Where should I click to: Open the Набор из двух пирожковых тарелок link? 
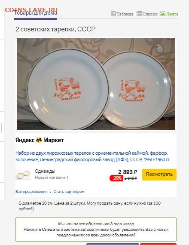93,156
